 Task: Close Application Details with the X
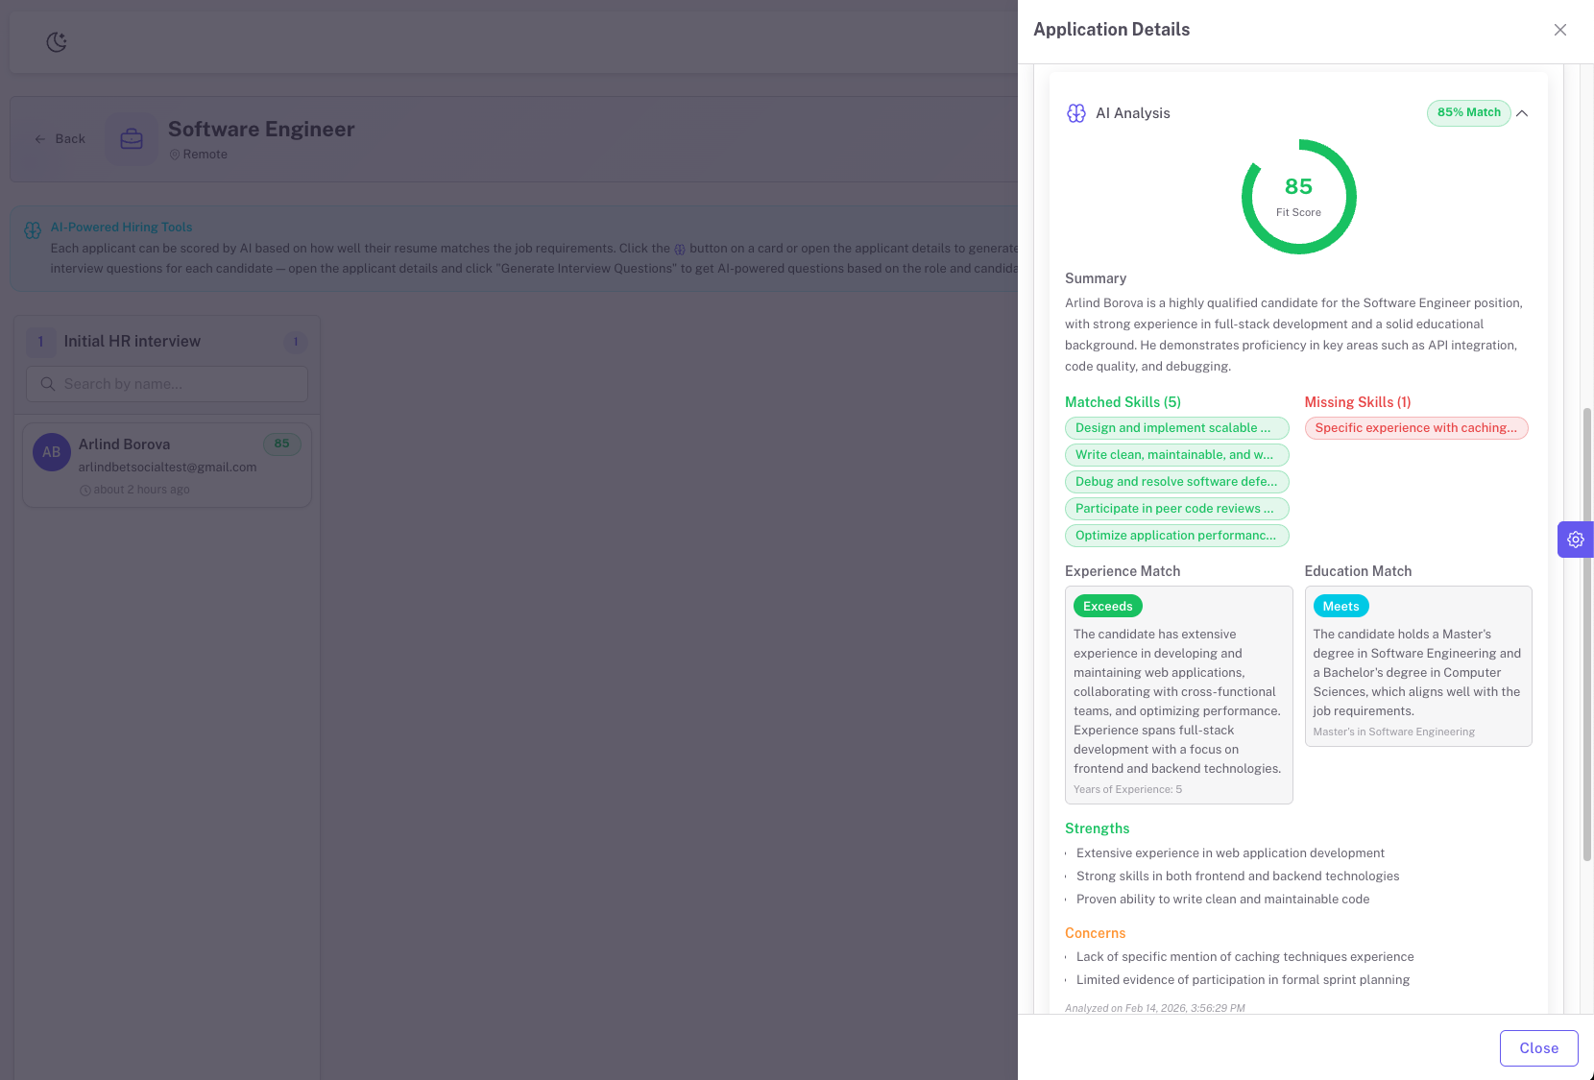coord(1559,30)
